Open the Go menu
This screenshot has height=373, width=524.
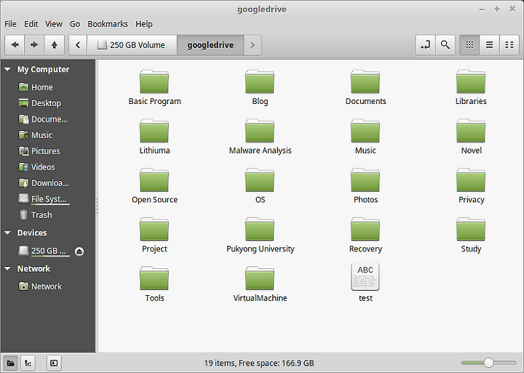pos(75,24)
